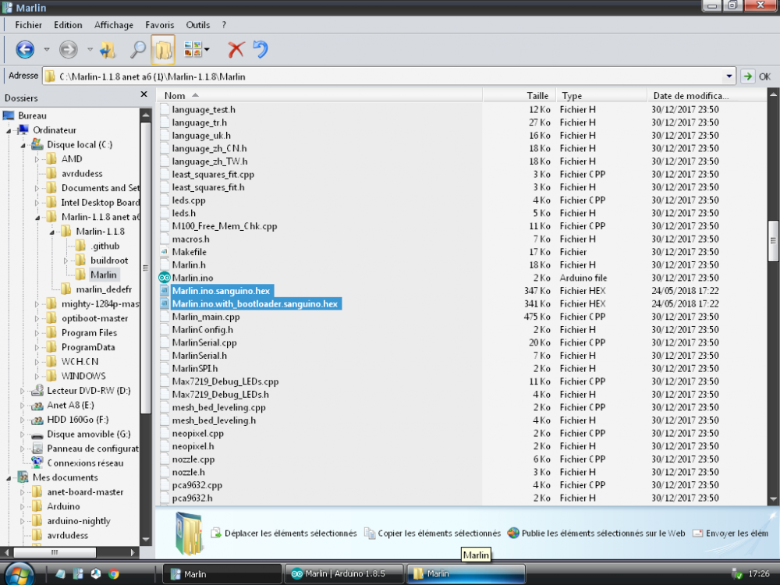This screenshot has width=780, height=585.
Task: Click the Lecteur DVD-RW (D:) drive icon
Action: (x=37, y=391)
